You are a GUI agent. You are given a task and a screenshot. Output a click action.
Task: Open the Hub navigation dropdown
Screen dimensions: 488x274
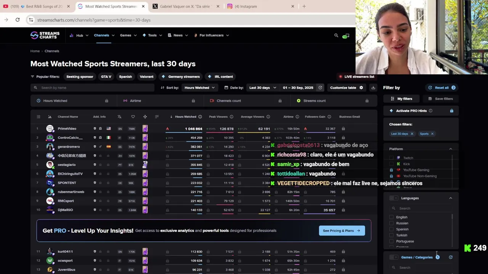79,35
